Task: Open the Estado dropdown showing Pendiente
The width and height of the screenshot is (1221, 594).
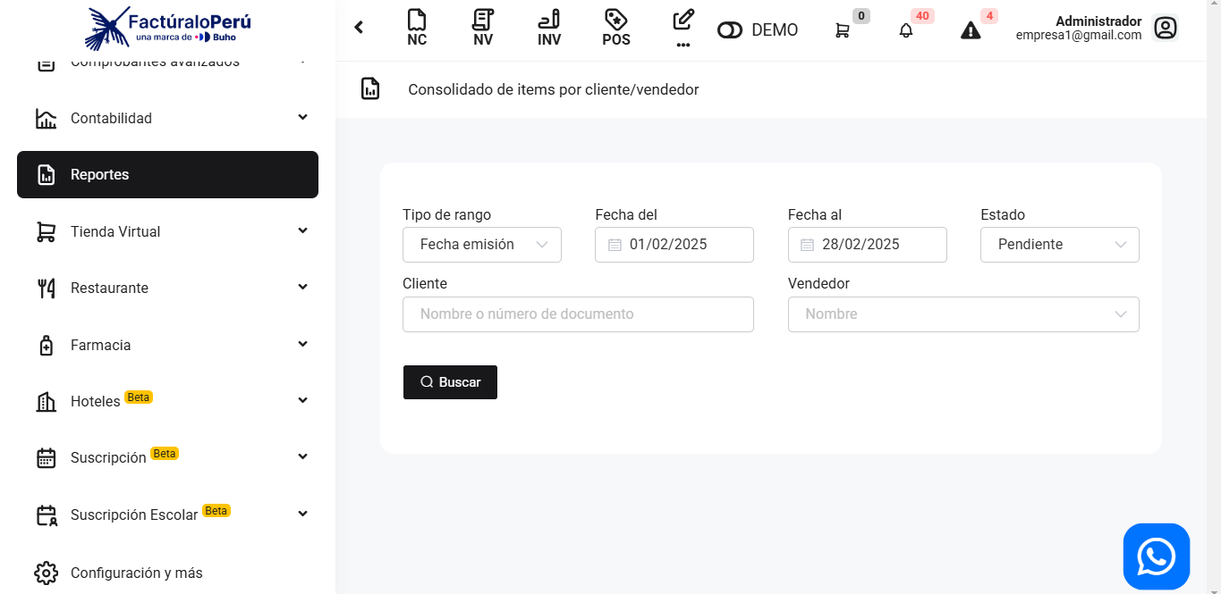Action: tap(1059, 245)
